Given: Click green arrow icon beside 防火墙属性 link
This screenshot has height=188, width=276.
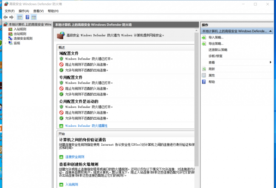Looking at the screenshot, I should [x=61, y=126].
